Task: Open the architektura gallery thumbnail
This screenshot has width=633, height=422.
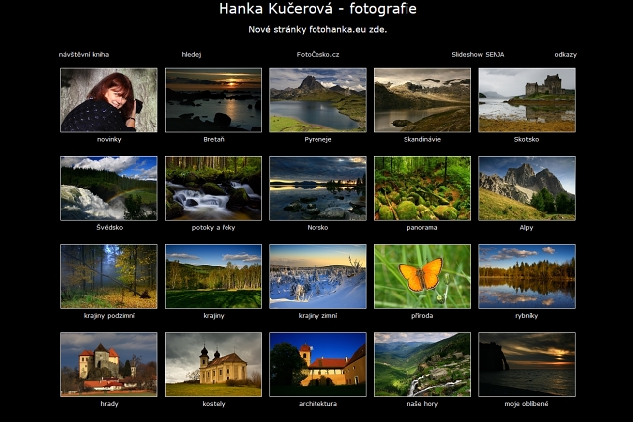Action: click(x=317, y=365)
